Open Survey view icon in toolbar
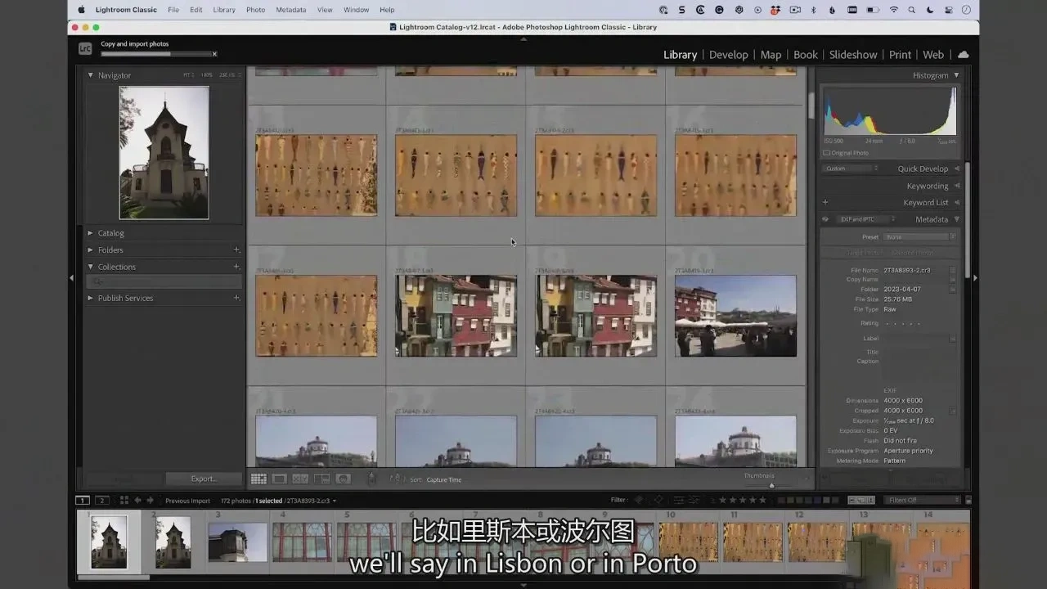 (x=321, y=479)
